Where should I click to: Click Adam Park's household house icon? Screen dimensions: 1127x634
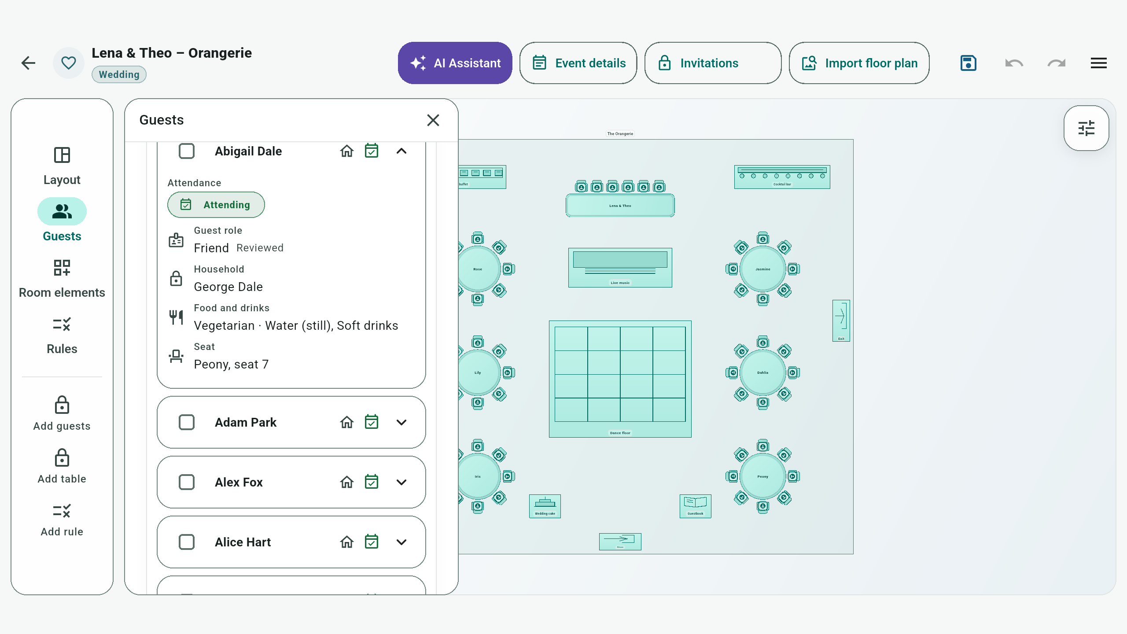tap(347, 422)
